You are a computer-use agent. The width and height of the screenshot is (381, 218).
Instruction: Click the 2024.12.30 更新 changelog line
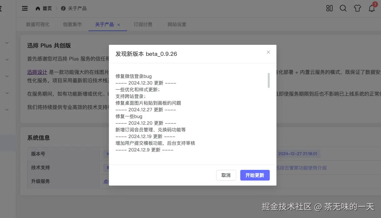[x=146, y=83]
